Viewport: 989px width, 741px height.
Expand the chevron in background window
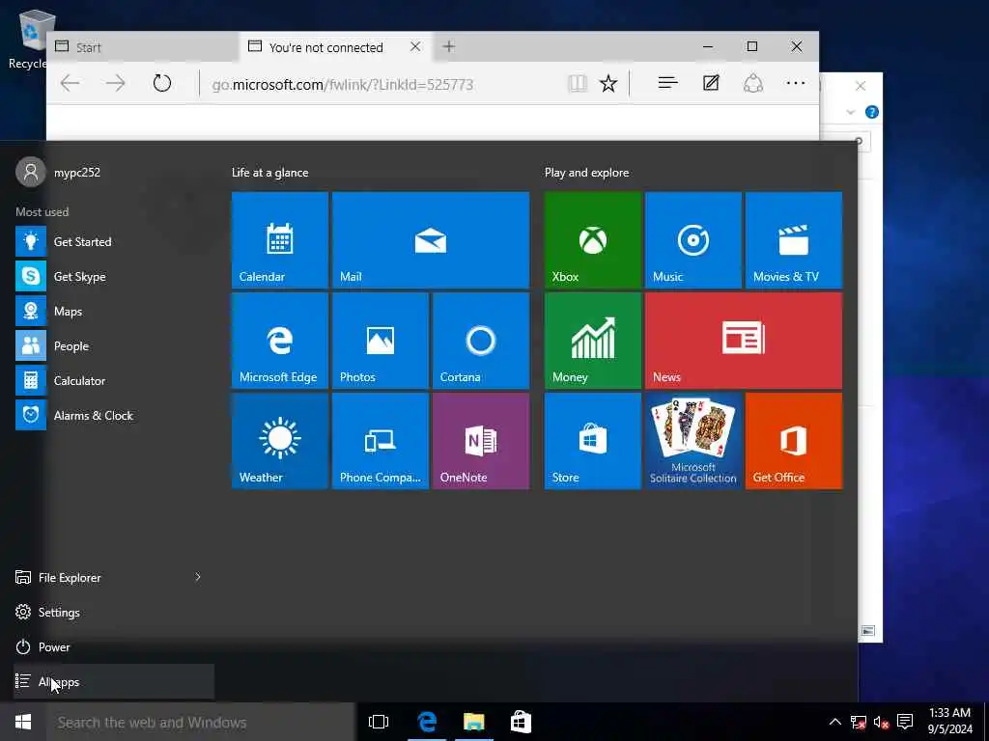click(850, 112)
